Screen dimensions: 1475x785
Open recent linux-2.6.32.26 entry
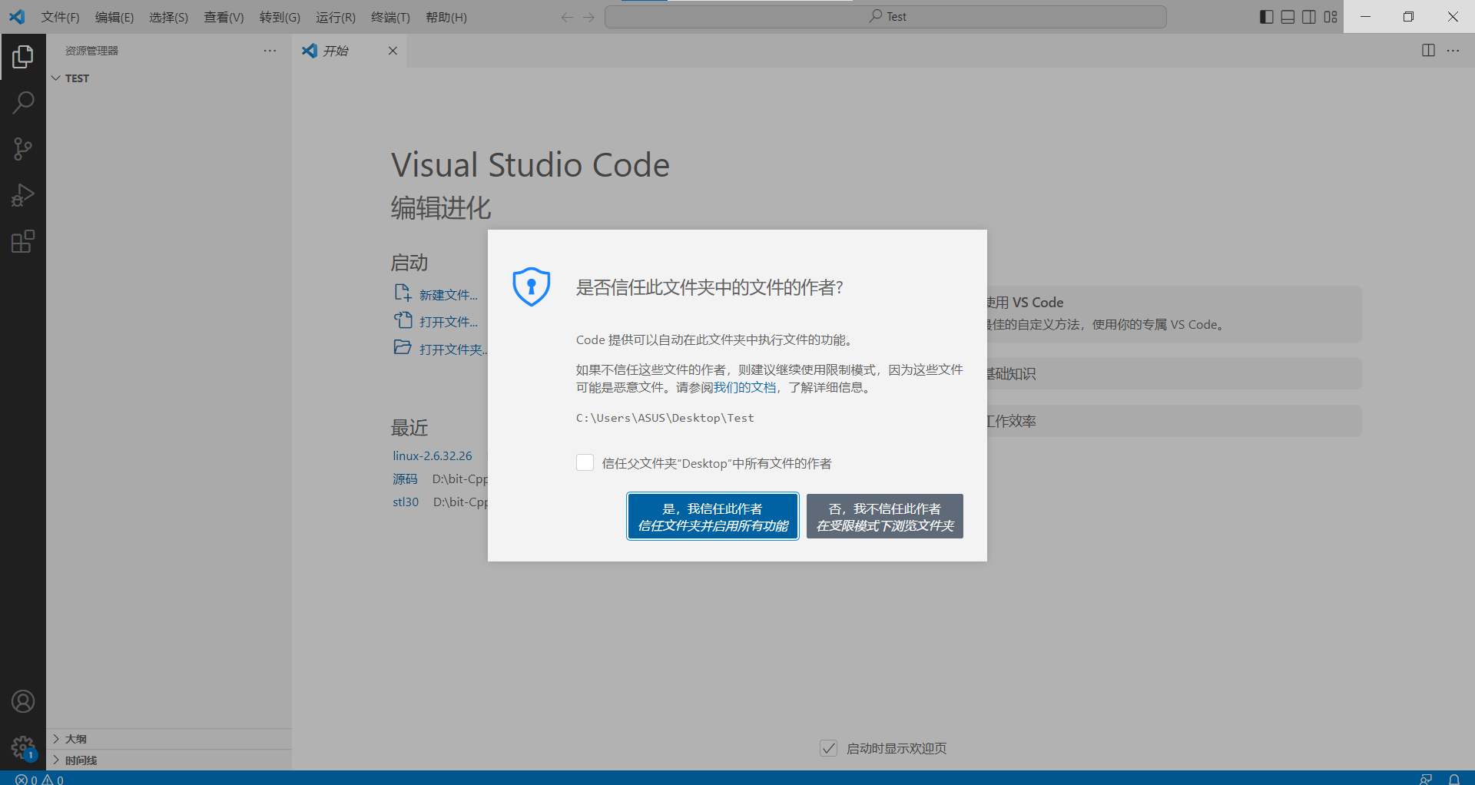433,455
